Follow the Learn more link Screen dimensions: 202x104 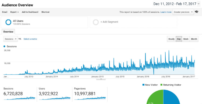pyautogui.click(x=166, y=12)
